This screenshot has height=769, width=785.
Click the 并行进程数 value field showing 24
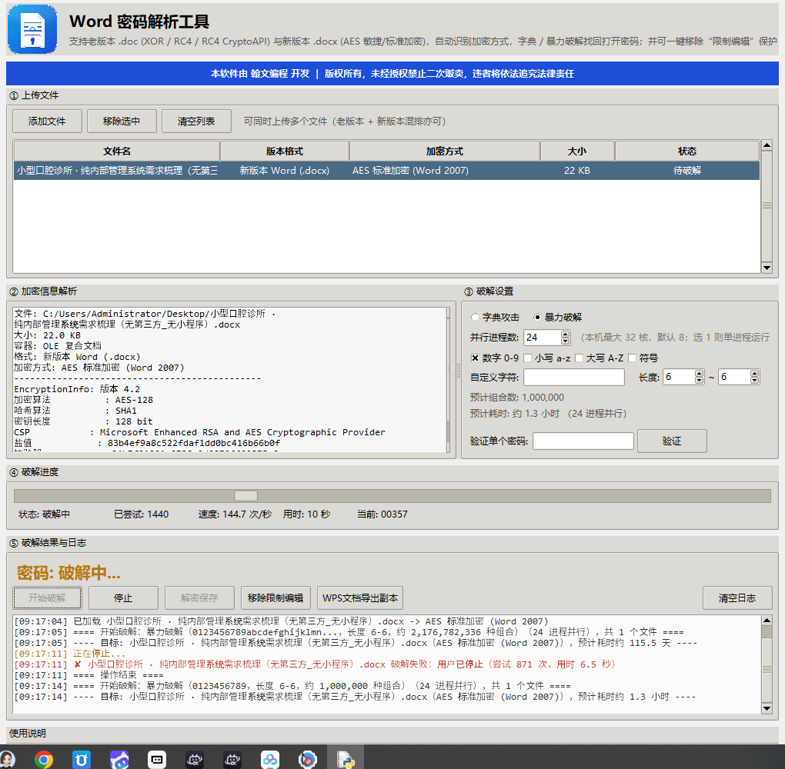[x=542, y=338]
